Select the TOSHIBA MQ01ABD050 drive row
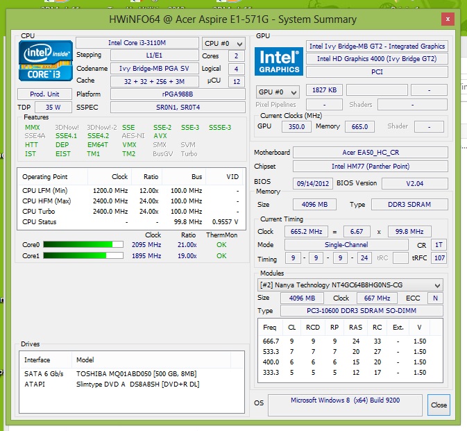Screen dimensions: 467x431 pos(132,374)
